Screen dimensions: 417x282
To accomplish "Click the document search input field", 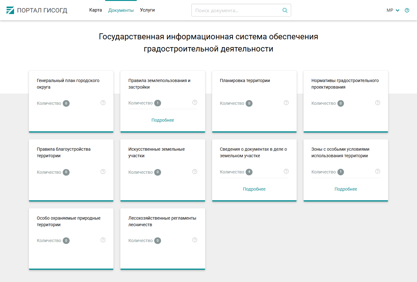I will (x=237, y=10).
